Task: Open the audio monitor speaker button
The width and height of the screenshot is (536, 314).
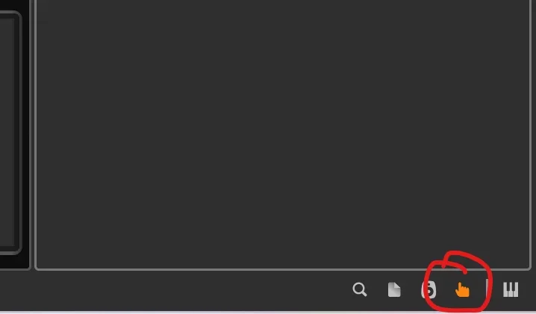Action: coord(429,289)
